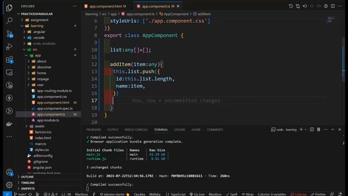Open the COMMENTS panel tab
348x196 pixels.
(215, 130)
